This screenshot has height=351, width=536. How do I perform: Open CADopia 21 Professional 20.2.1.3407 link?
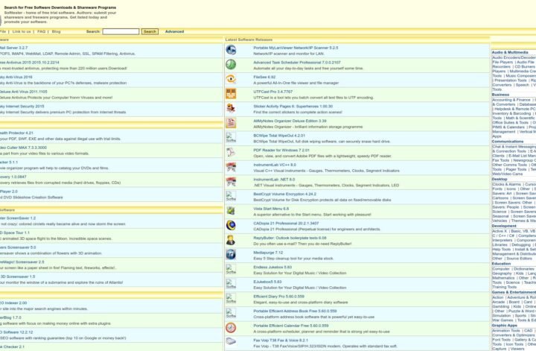tap(286, 224)
